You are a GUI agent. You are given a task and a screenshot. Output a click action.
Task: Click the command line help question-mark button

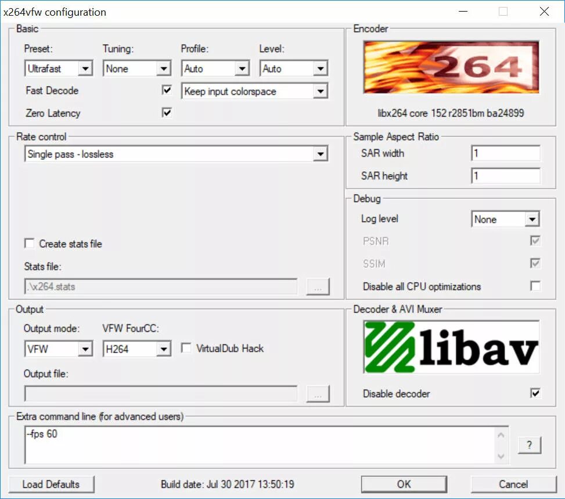pos(530,445)
